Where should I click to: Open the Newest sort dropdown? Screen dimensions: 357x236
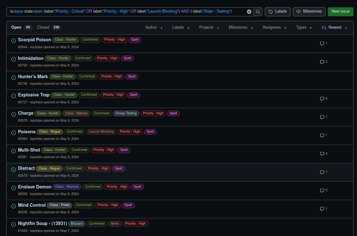[334, 27]
